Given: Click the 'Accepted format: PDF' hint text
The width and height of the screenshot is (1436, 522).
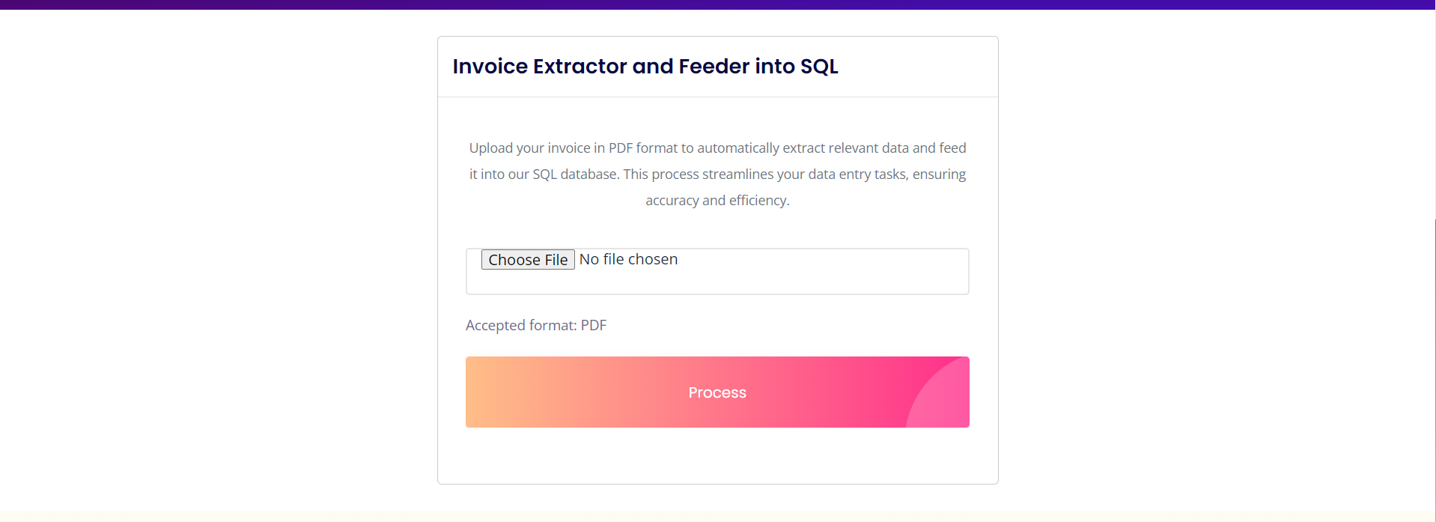Looking at the screenshot, I should [536, 325].
